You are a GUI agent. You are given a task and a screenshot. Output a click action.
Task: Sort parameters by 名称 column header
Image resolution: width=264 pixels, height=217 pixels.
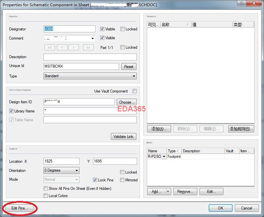pos(176,25)
